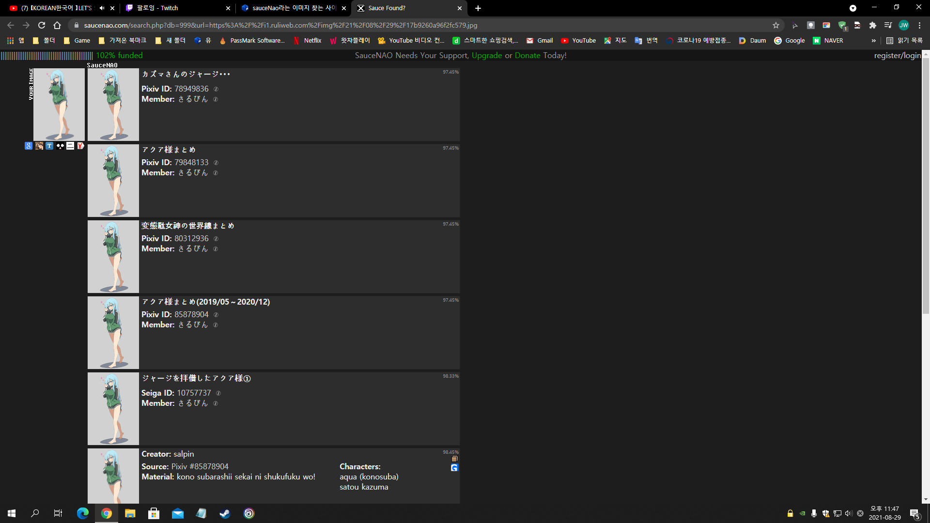Open the Pixiv #85878904 source link
Image resolution: width=930 pixels, height=523 pixels.
click(x=200, y=467)
